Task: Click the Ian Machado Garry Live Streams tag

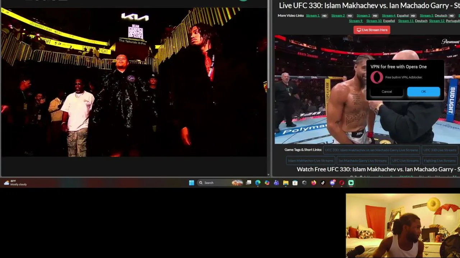Action: coord(363,161)
